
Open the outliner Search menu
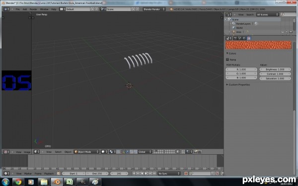pos(250,14)
